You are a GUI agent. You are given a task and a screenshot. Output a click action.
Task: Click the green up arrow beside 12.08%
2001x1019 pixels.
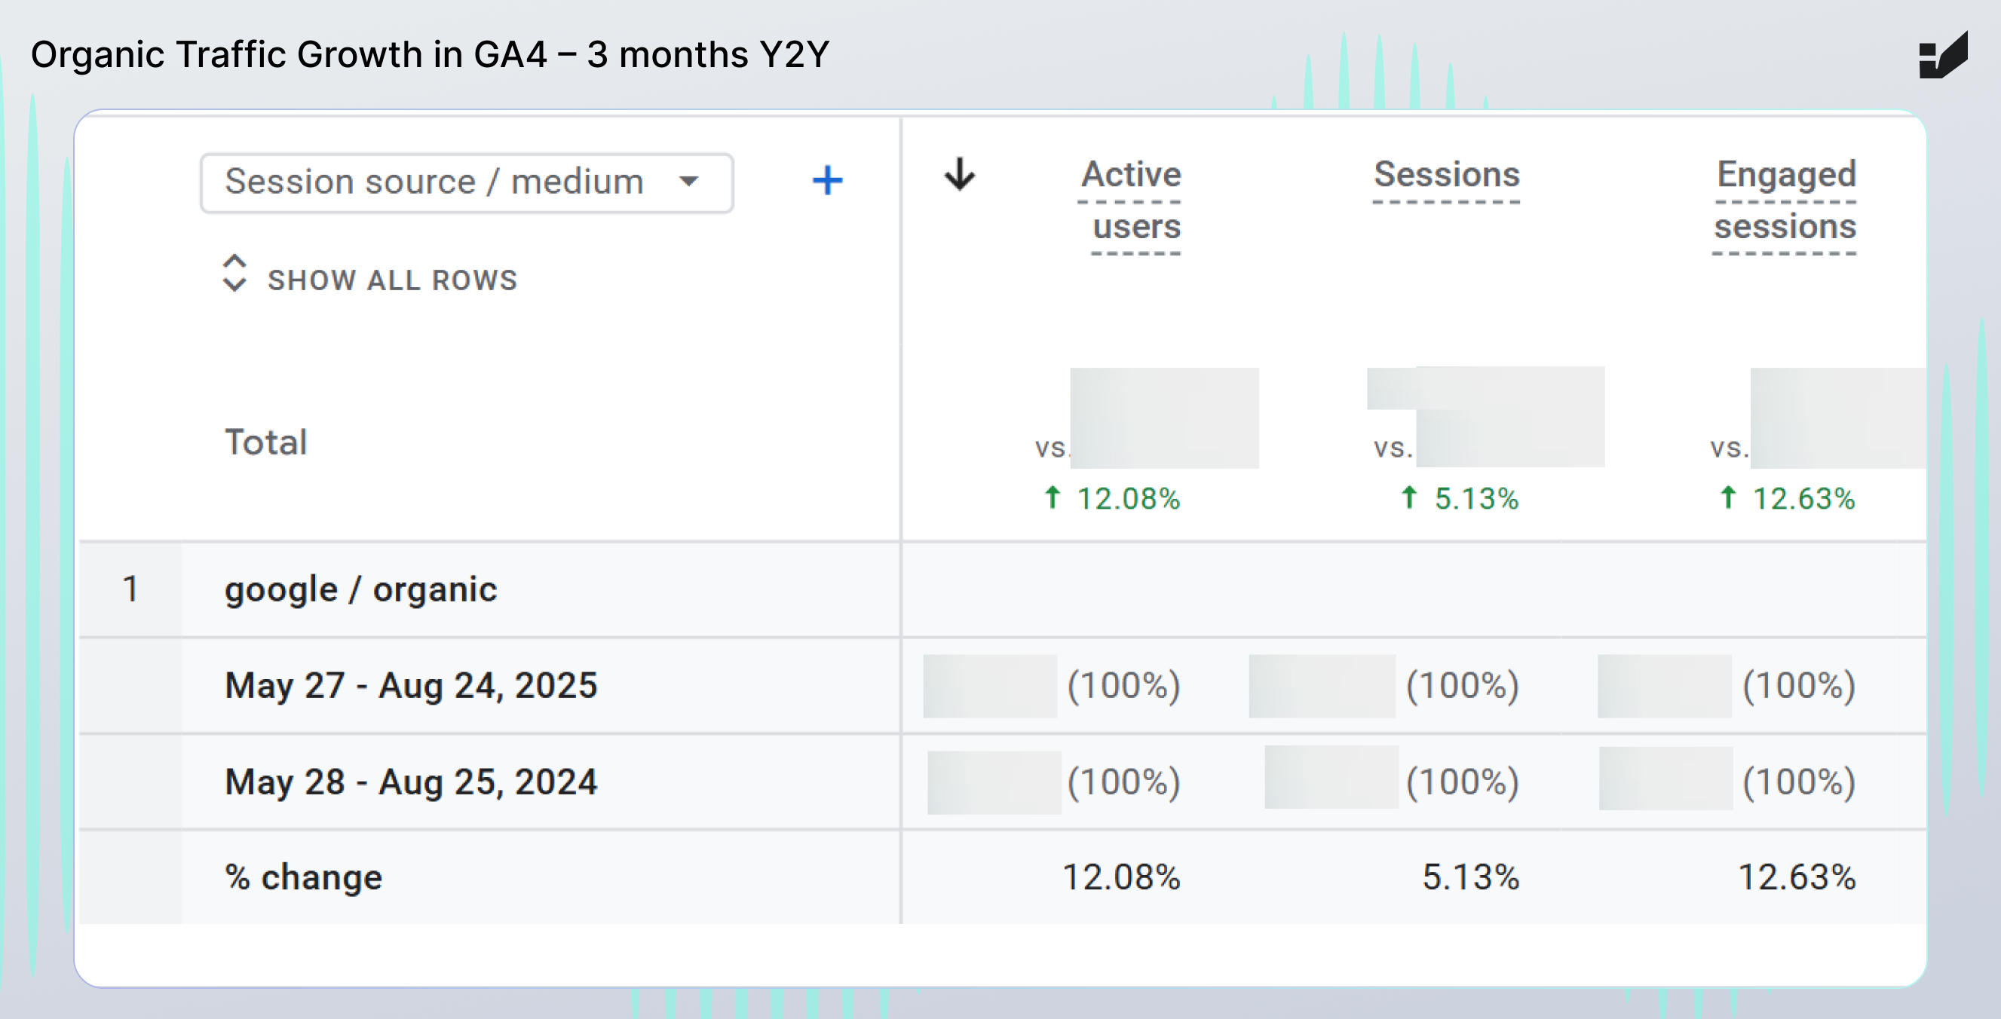click(x=1052, y=497)
